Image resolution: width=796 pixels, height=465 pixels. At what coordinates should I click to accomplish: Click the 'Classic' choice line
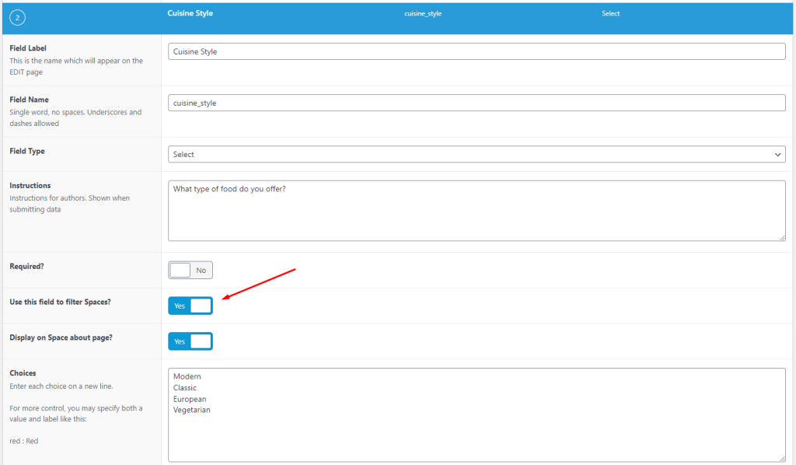(185, 387)
